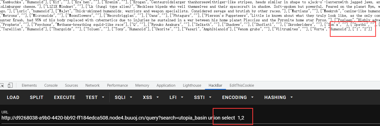
Task: Click the "Majat" entry in the output
Action: click(64, 11)
